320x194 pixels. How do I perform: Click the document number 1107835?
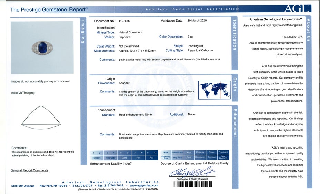pyautogui.click(x=124, y=21)
